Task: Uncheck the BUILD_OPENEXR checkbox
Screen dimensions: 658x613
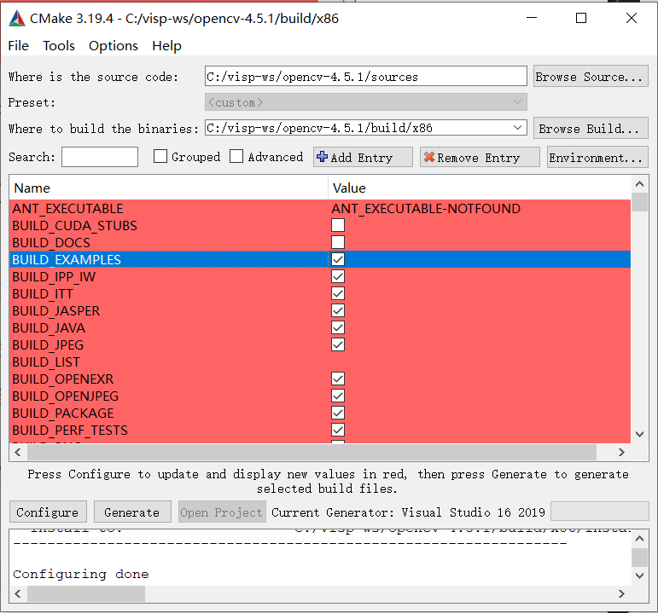Action: click(x=338, y=379)
